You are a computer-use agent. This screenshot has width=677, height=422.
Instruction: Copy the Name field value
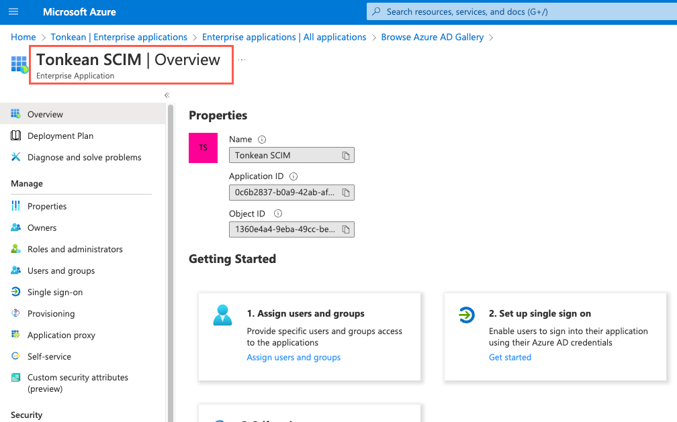[x=346, y=155]
